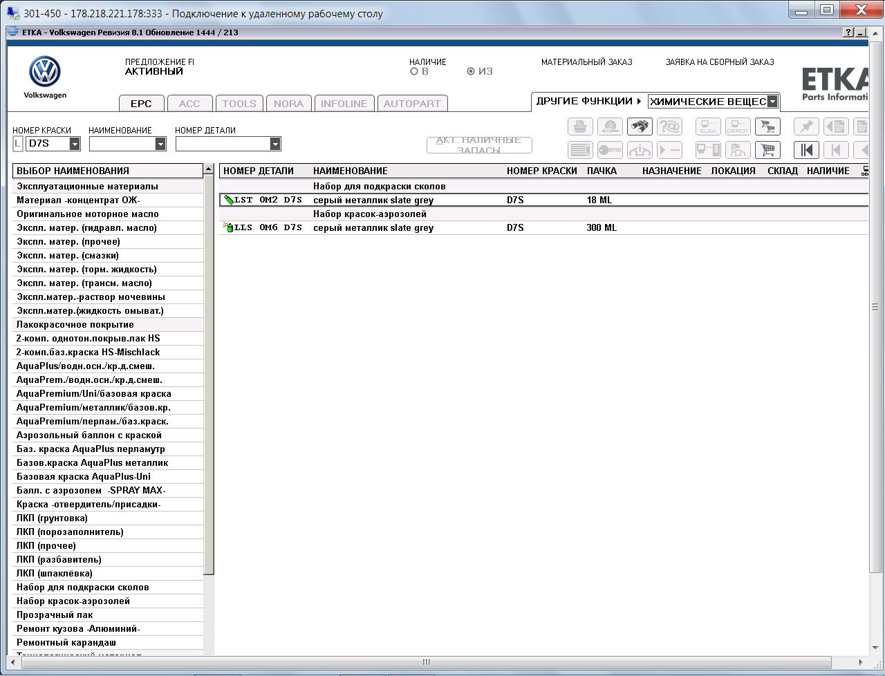Click the computer-to-server icon
The height and width of the screenshot is (676, 885).
click(708, 150)
